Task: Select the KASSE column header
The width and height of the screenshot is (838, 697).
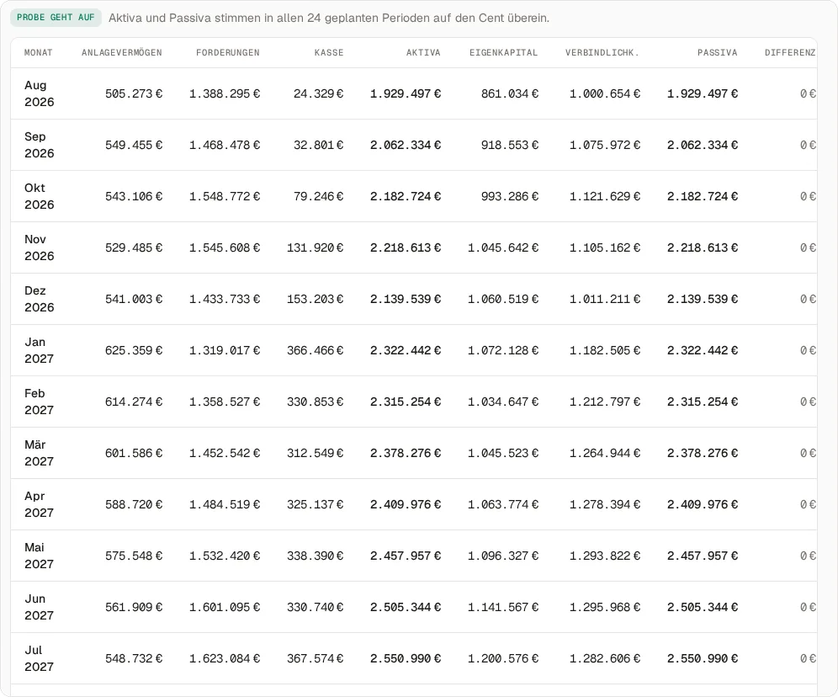Action: 329,52
